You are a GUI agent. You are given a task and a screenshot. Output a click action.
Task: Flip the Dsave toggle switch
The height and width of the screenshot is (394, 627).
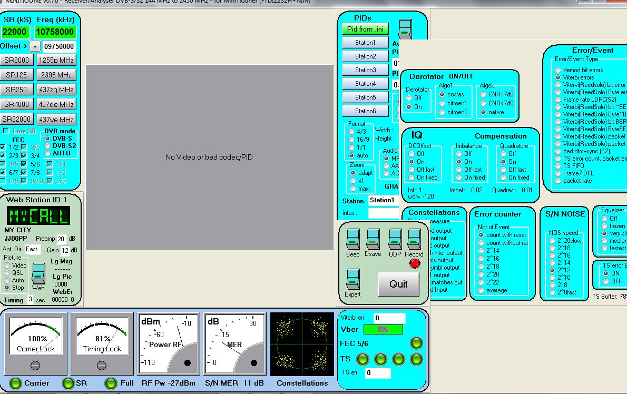(373, 239)
